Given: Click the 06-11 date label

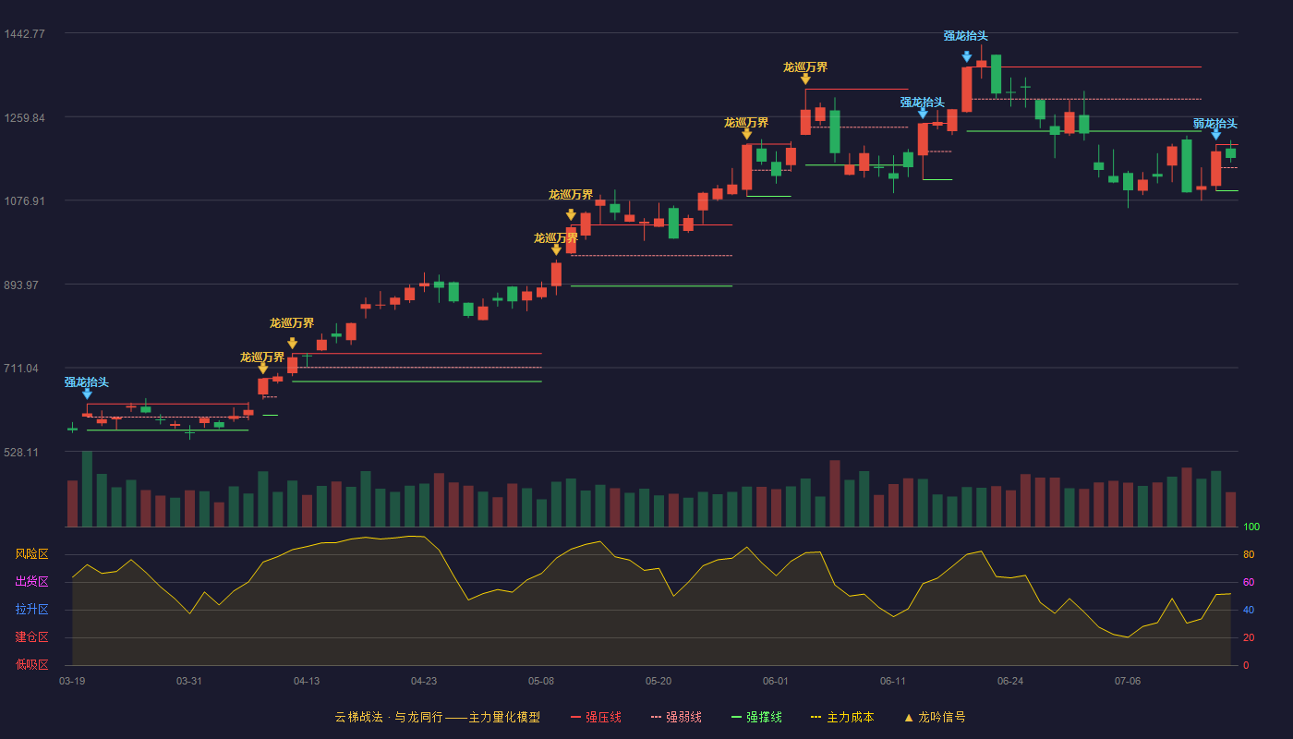Looking at the screenshot, I should click(893, 681).
